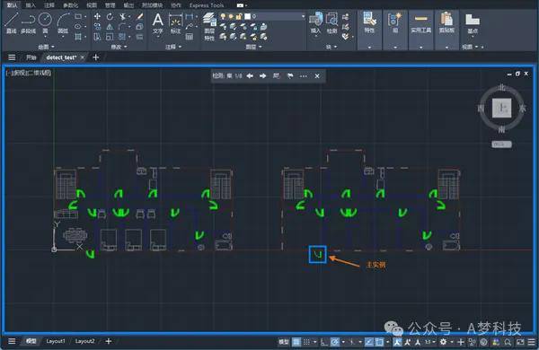Go to next detected instance arrow
This screenshot has width=539, height=350.
tap(263, 76)
